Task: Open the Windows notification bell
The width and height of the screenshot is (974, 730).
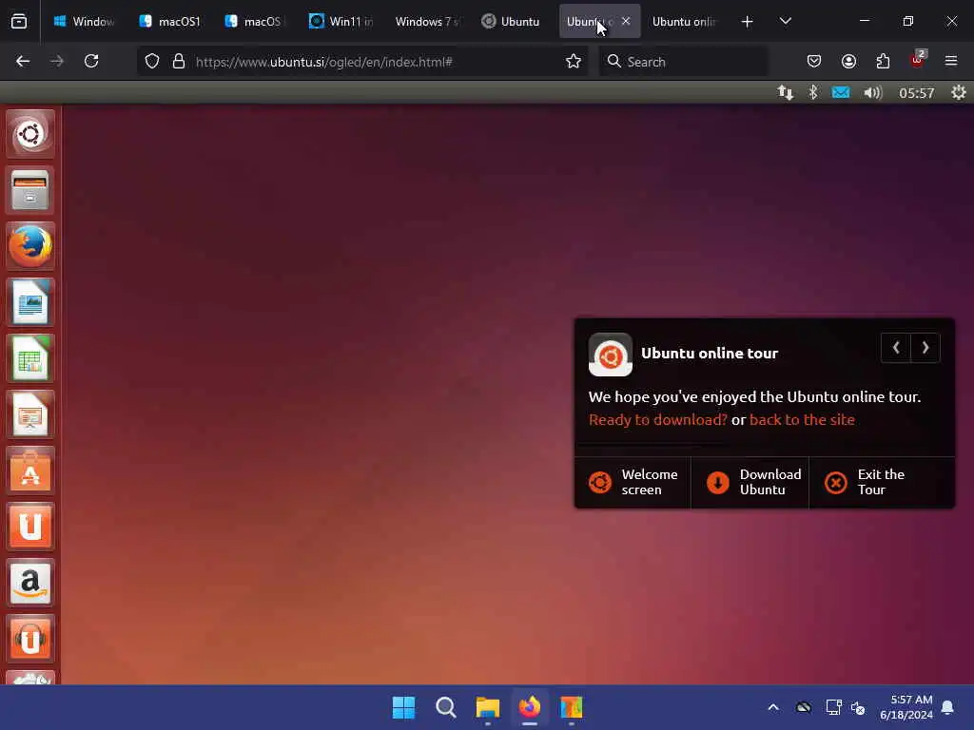Action: click(x=948, y=707)
